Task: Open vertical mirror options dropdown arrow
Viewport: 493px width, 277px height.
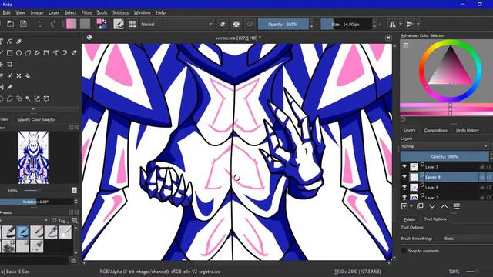Action: coord(418,24)
